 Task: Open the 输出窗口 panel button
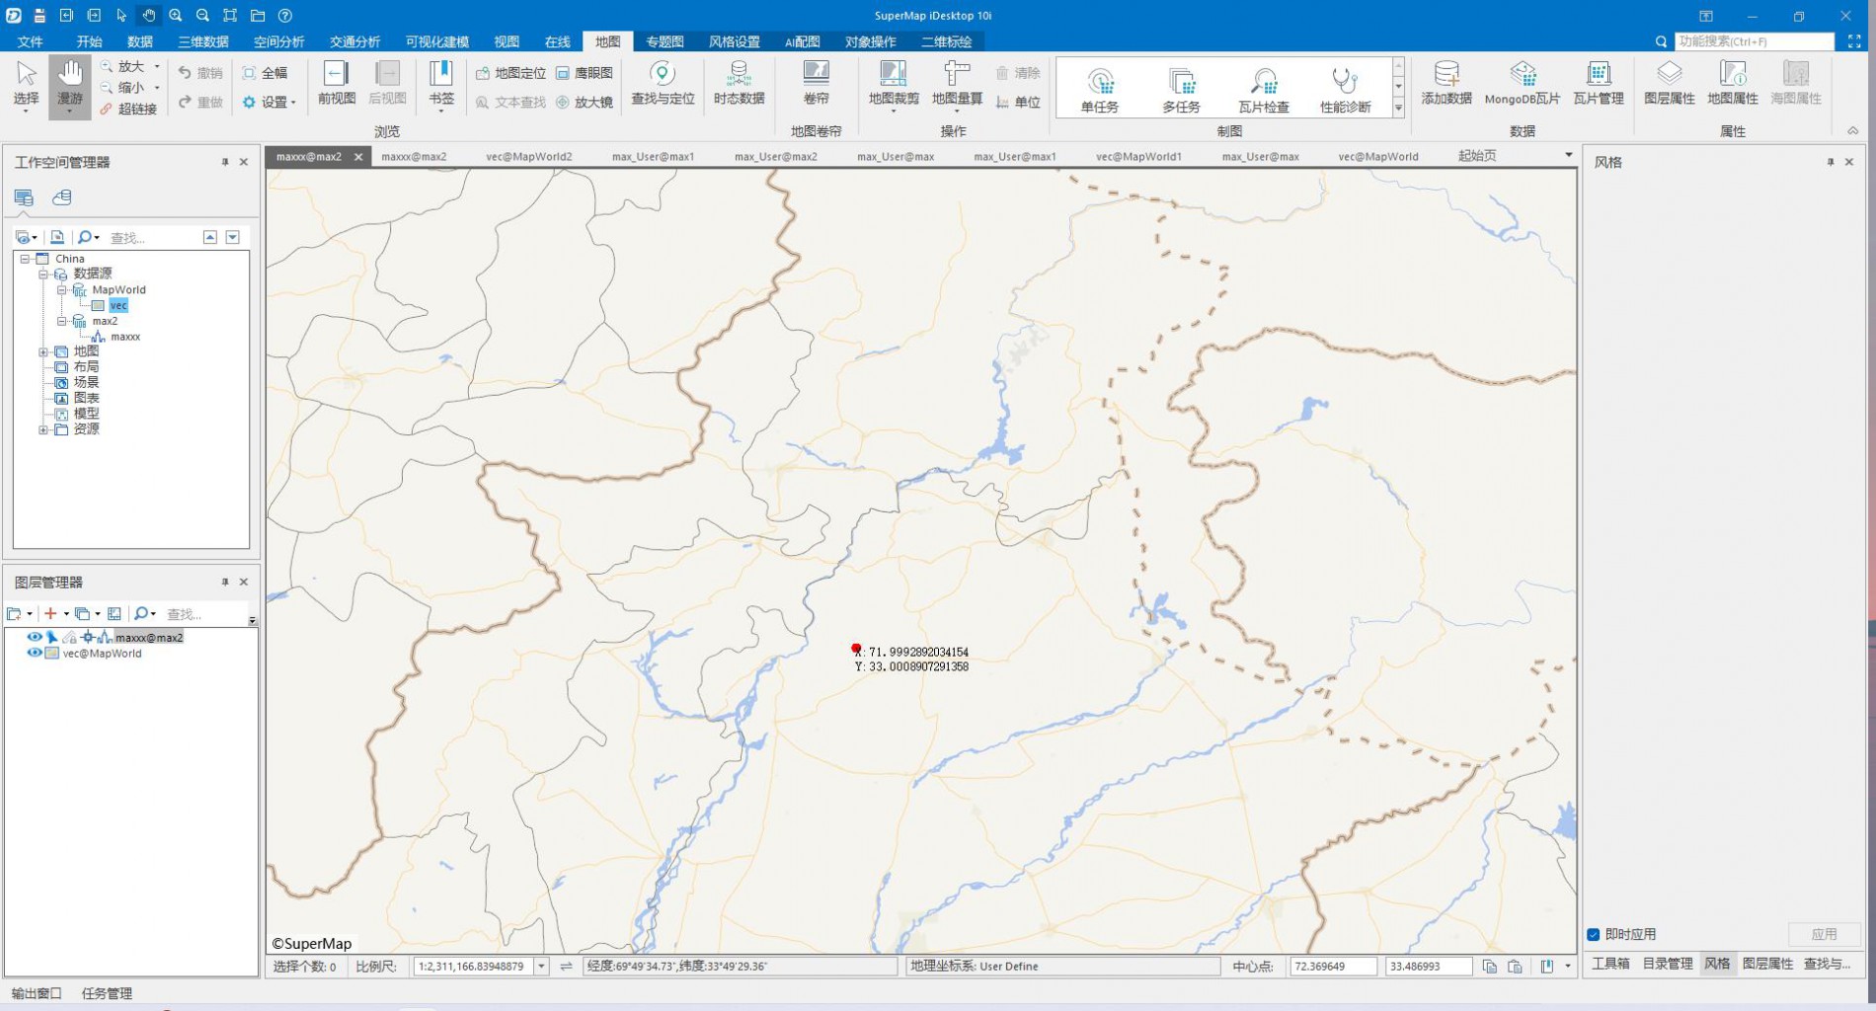[x=37, y=993]
